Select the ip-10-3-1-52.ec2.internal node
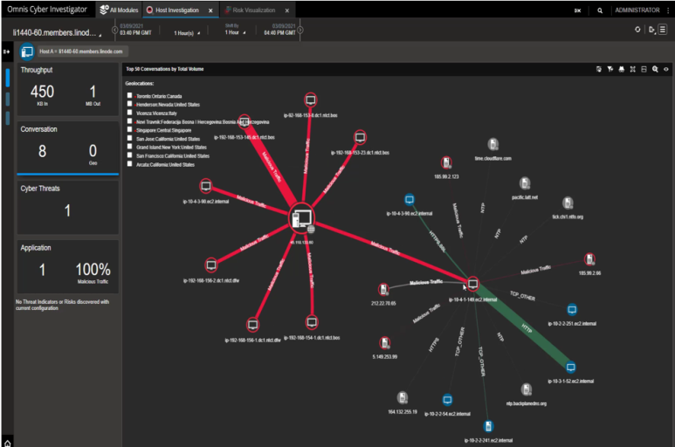 [570, 368]
